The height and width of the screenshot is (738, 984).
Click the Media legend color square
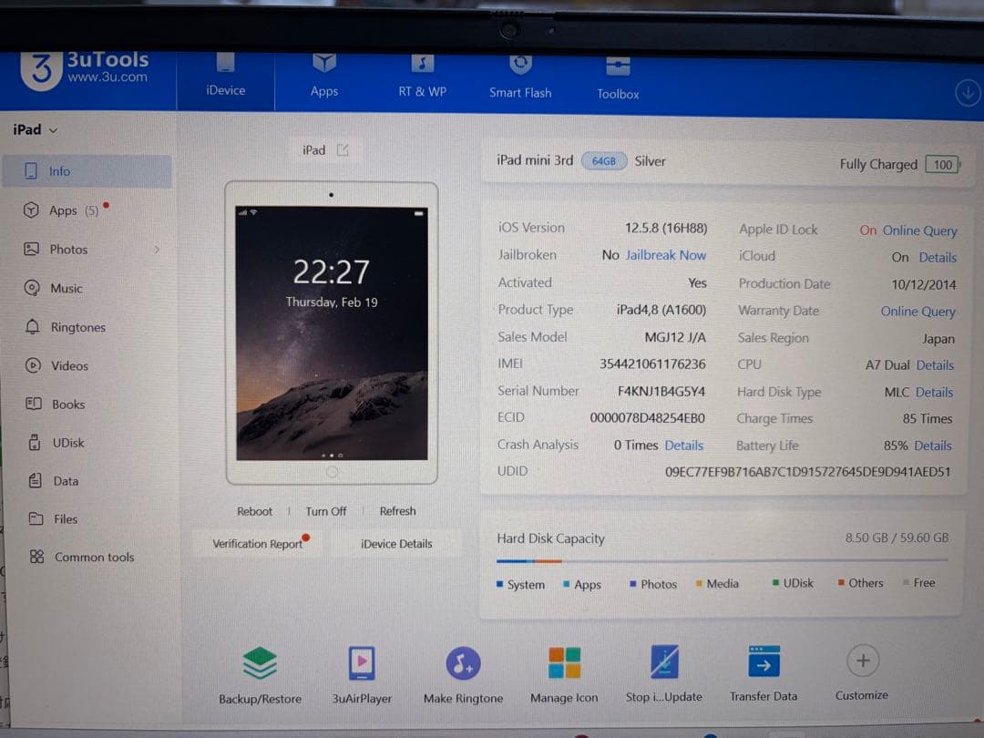click(x=699, y=584)
